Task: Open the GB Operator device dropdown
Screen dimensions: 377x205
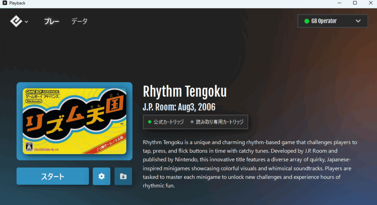Action: tap(332, 21)
